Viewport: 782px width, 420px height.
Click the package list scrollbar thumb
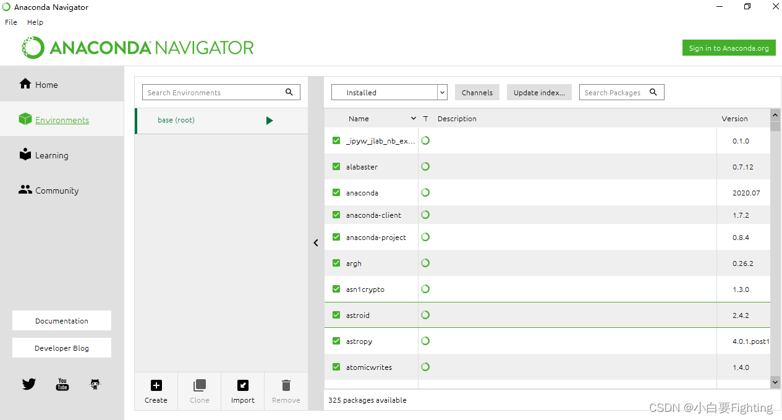click(x=775, y=126)
